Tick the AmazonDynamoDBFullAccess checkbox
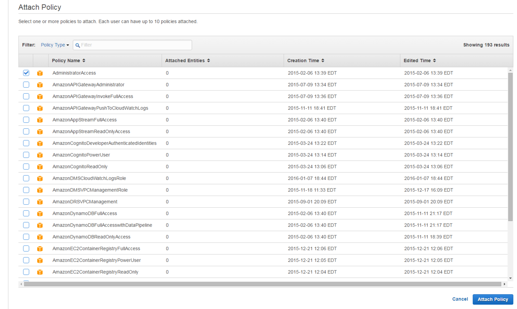The width and height of the screenshot is (517, 309). 26,213
